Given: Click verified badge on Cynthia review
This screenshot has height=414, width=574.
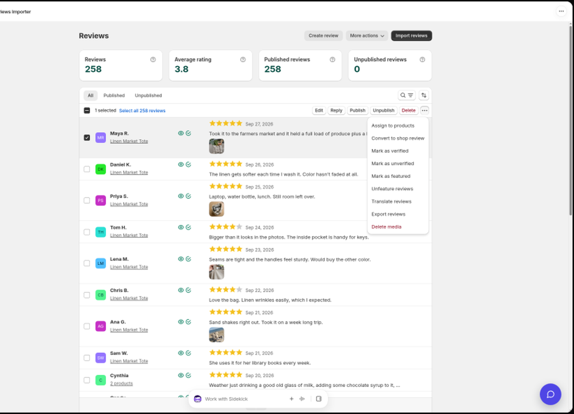Looking at the screenshot, I should (188, 375).
